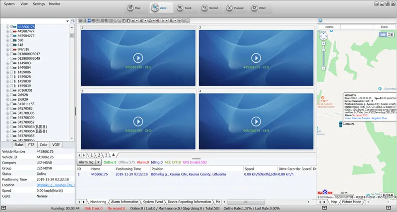Expand the 345709052 tree node
This screenshot has width=397, height=212.
[7, 122]
